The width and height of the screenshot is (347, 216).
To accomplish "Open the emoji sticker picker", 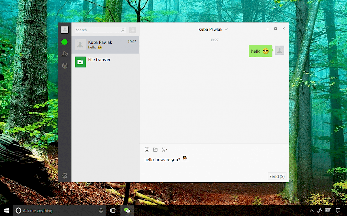I will click(x=147, y=149).
